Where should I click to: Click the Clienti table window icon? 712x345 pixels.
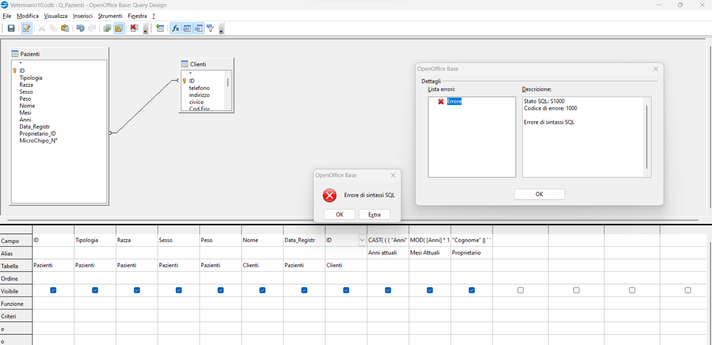click(185, 64)
